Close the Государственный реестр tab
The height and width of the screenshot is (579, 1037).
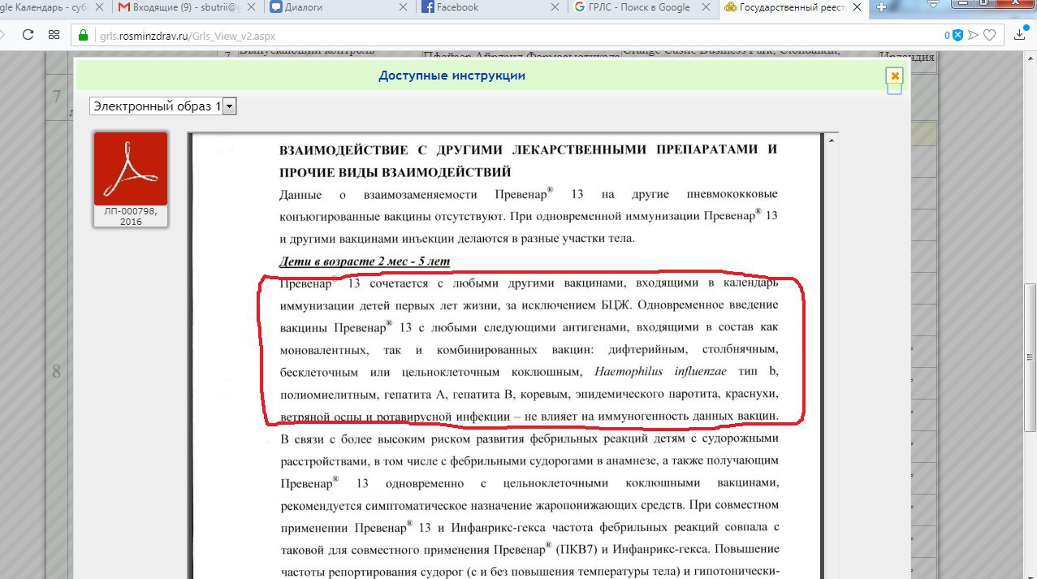[858, 7]
